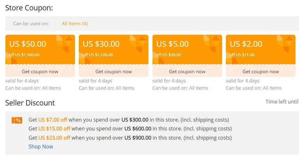299x162 pixels.
Task: Click the US $23.00 off discount text
Action: click(54, 138)
